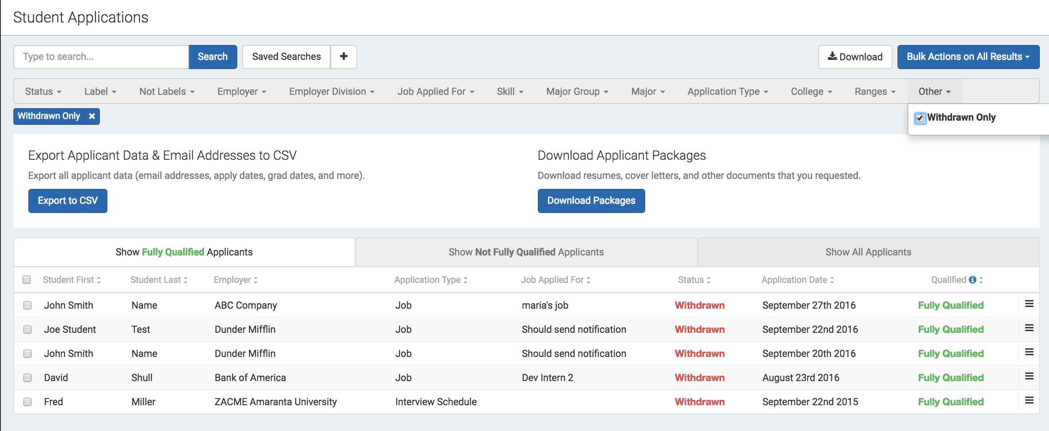Open row menu for Joe Student's application

[x=1029, y=328]
